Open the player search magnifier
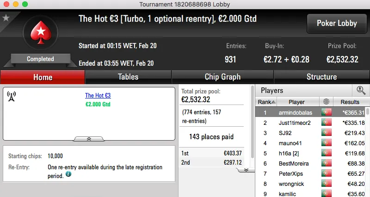 [x=361, y=91]
